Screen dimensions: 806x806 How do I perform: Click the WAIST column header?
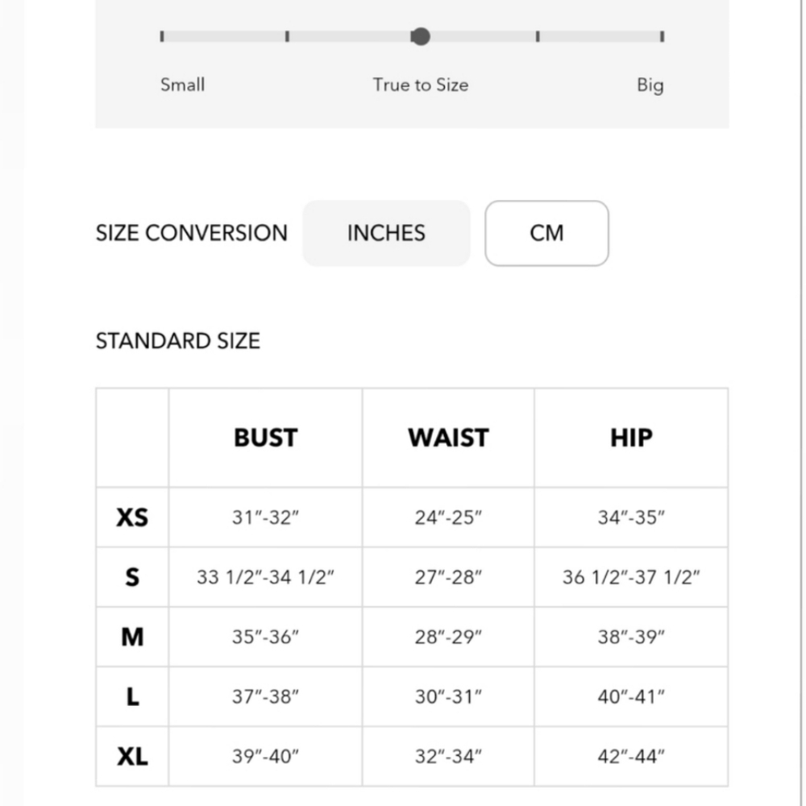tap(448, 438)
